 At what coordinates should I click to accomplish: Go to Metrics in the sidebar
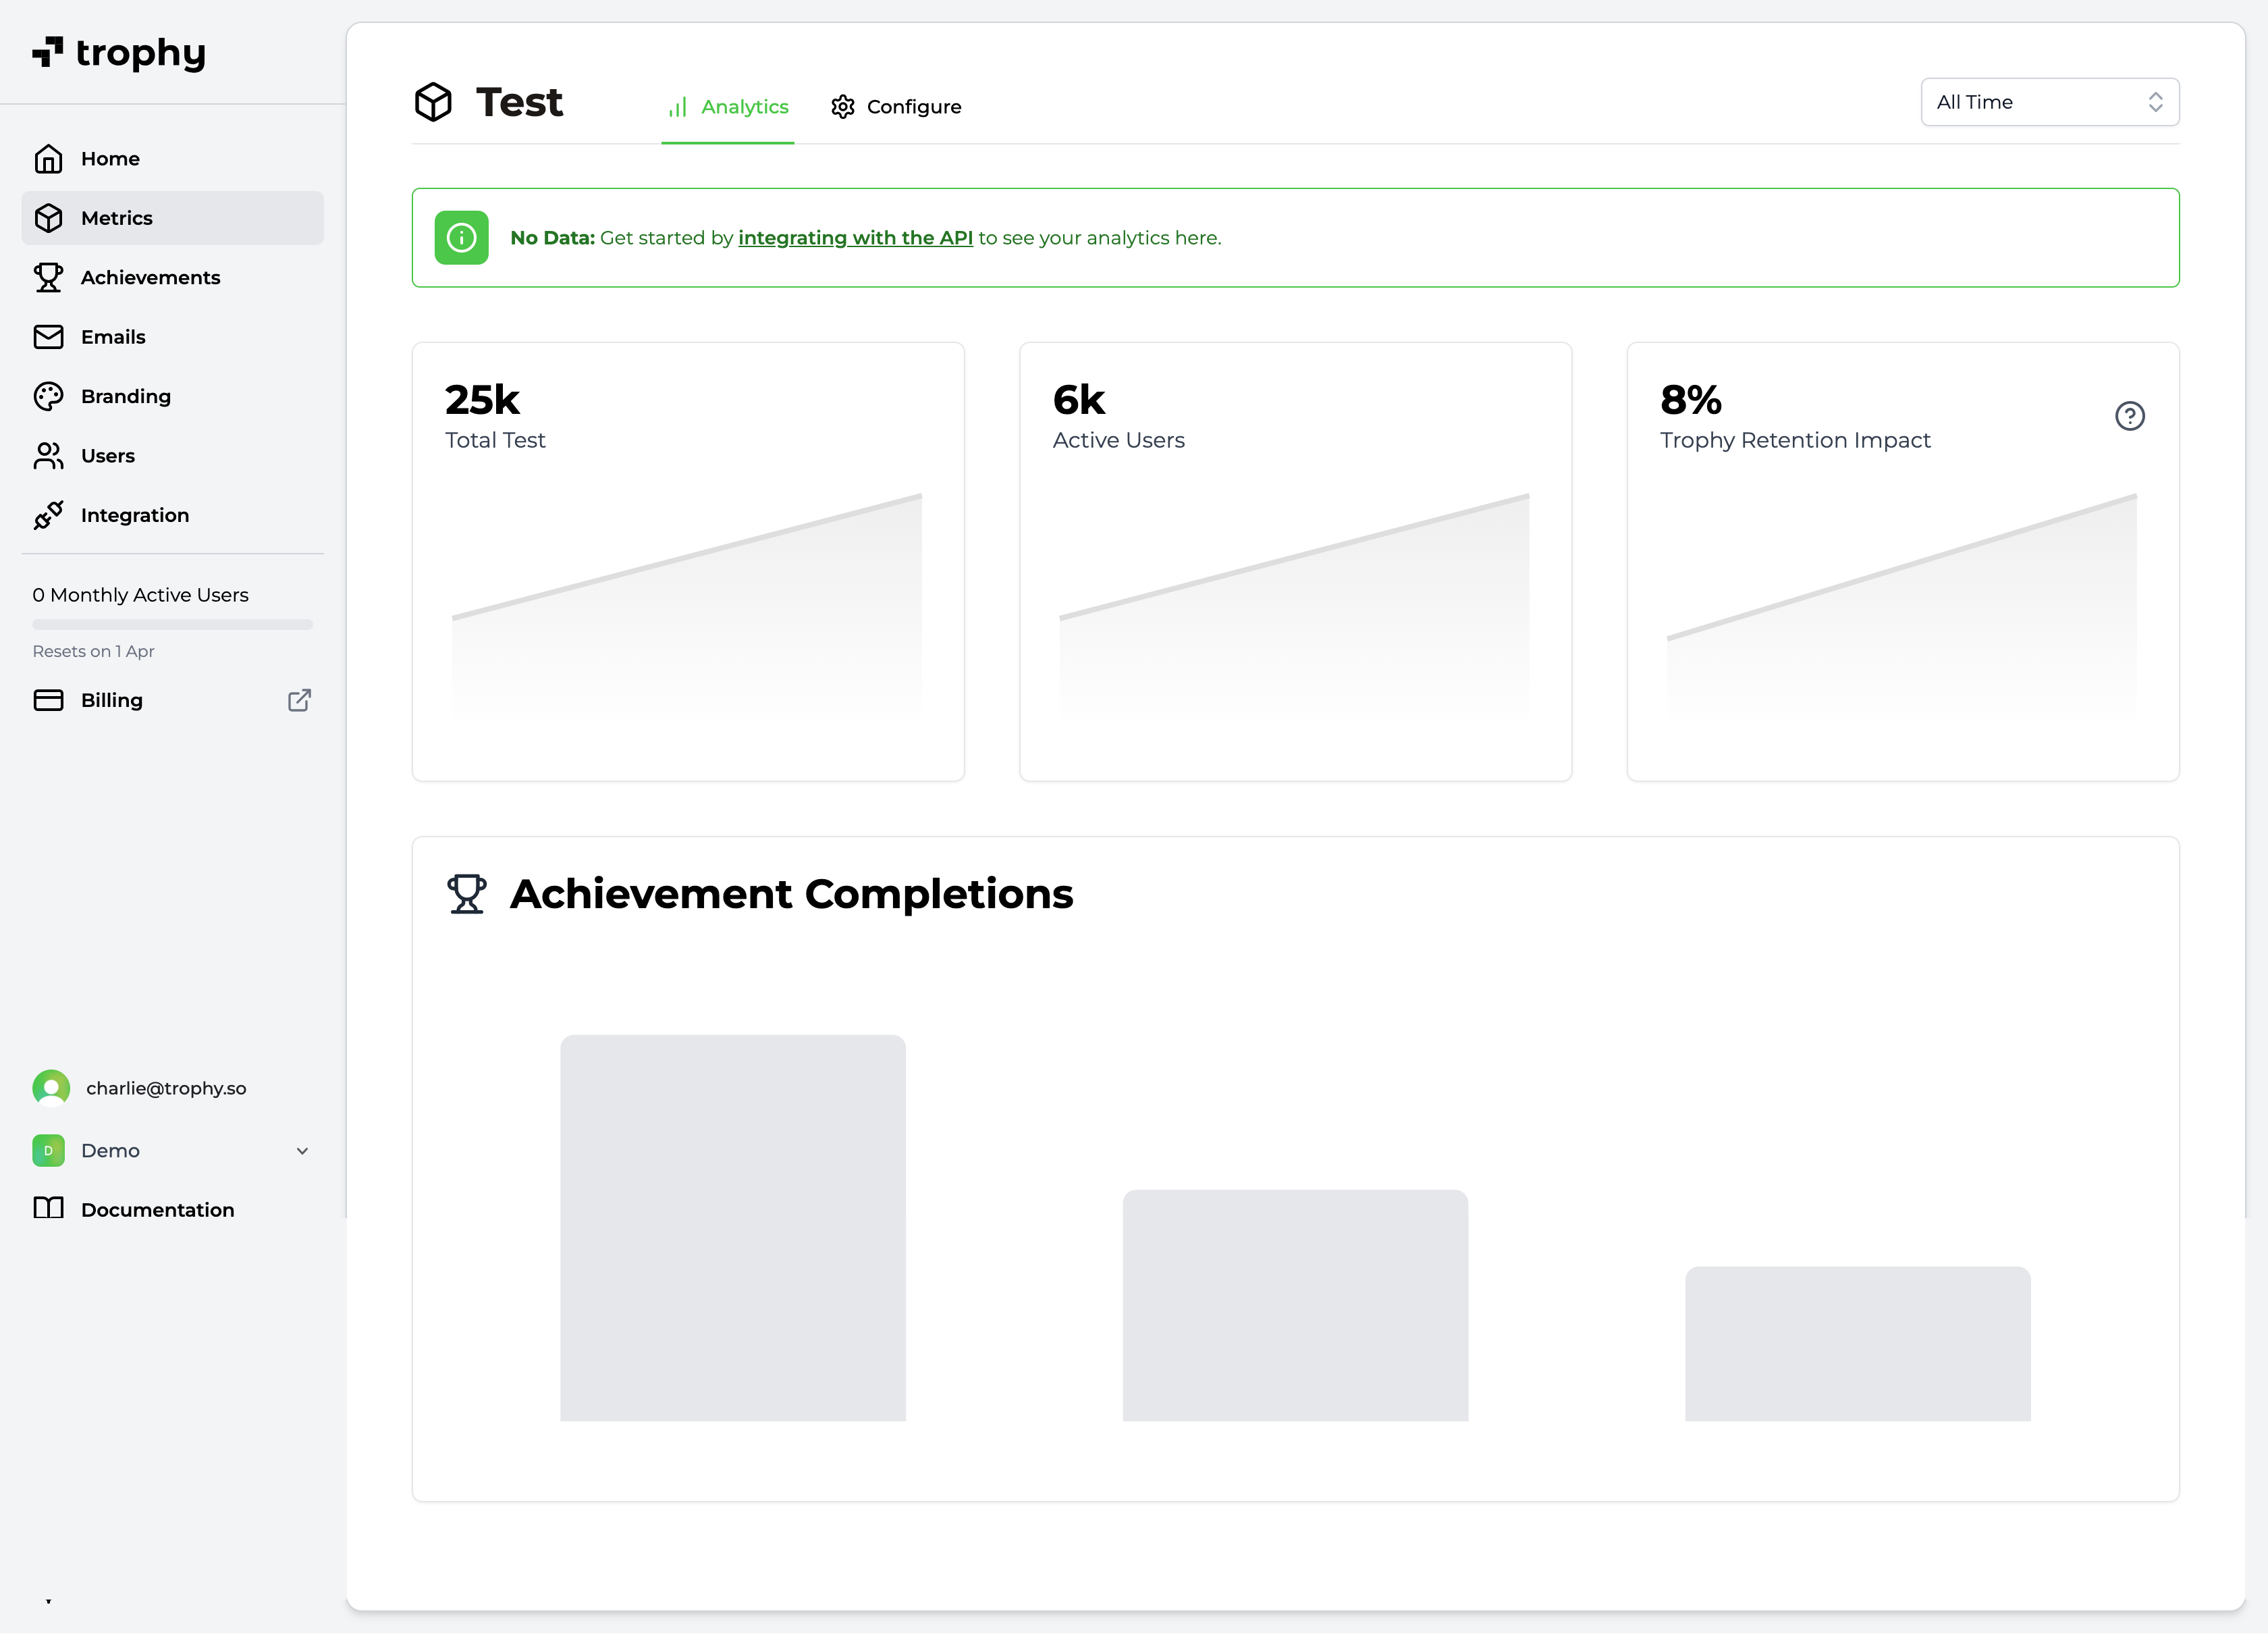coord(117,218)
